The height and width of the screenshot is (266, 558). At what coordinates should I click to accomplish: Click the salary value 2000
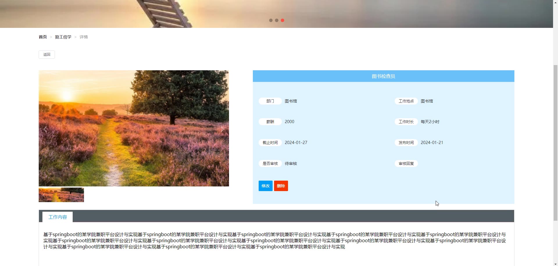click(x=289, y=122)
